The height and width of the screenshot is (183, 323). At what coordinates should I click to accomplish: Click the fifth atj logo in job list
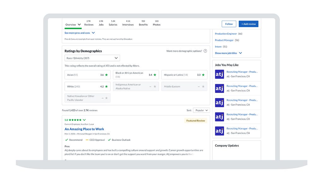coord(220,131)
